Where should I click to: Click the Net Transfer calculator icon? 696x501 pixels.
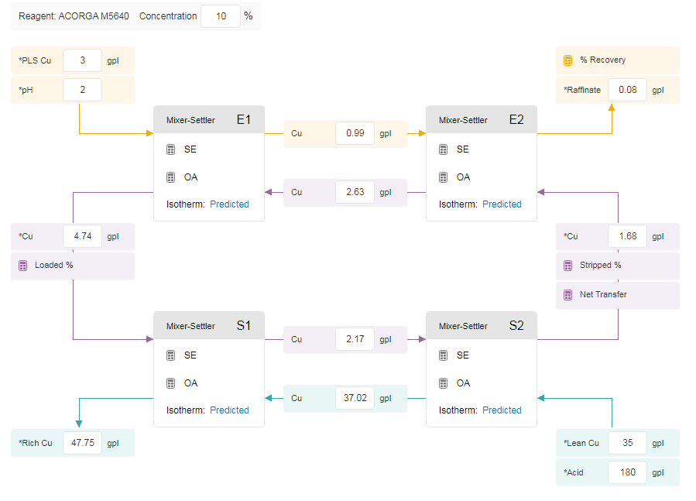[x=567, y=295]
